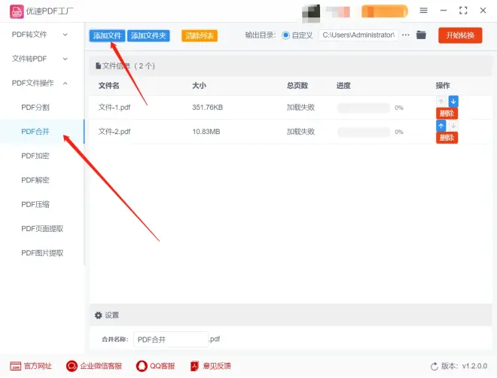Click the output path input field
Viewport: 497px width, 378px height.
point(358,35)
